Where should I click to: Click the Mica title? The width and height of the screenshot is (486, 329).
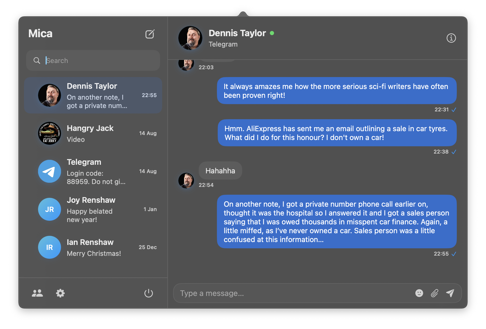tap(40, 34)
